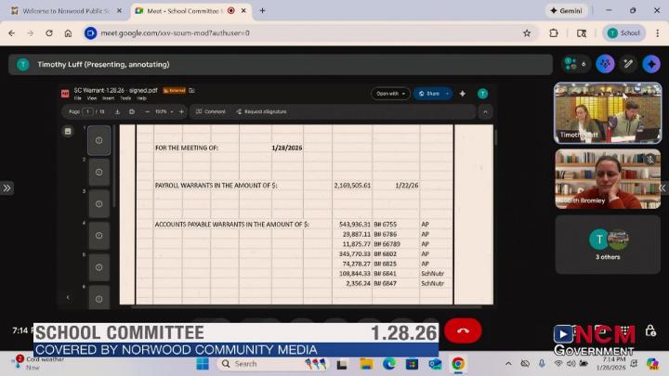Click the zoom out minus icon in PDF toolbar
The image size is (669, 376).
pos(147,111)
